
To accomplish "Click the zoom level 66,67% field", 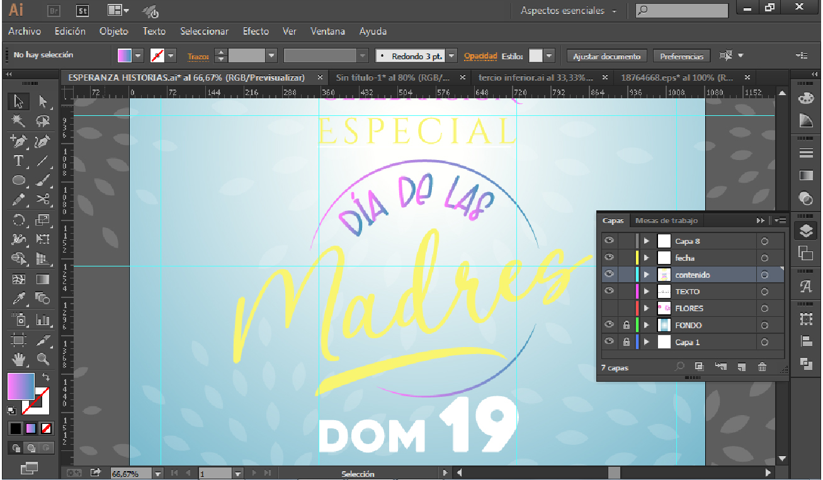I will pos(131,473).
